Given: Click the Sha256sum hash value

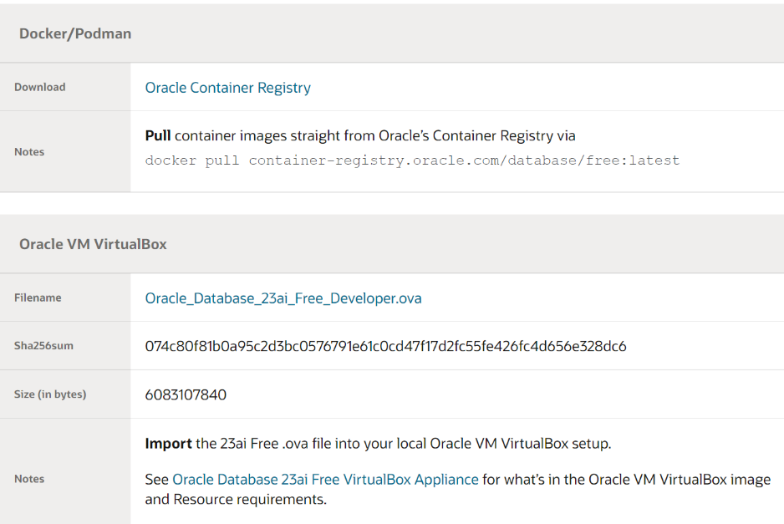Looking at the screenshot, I should click(x=385, y=346).
